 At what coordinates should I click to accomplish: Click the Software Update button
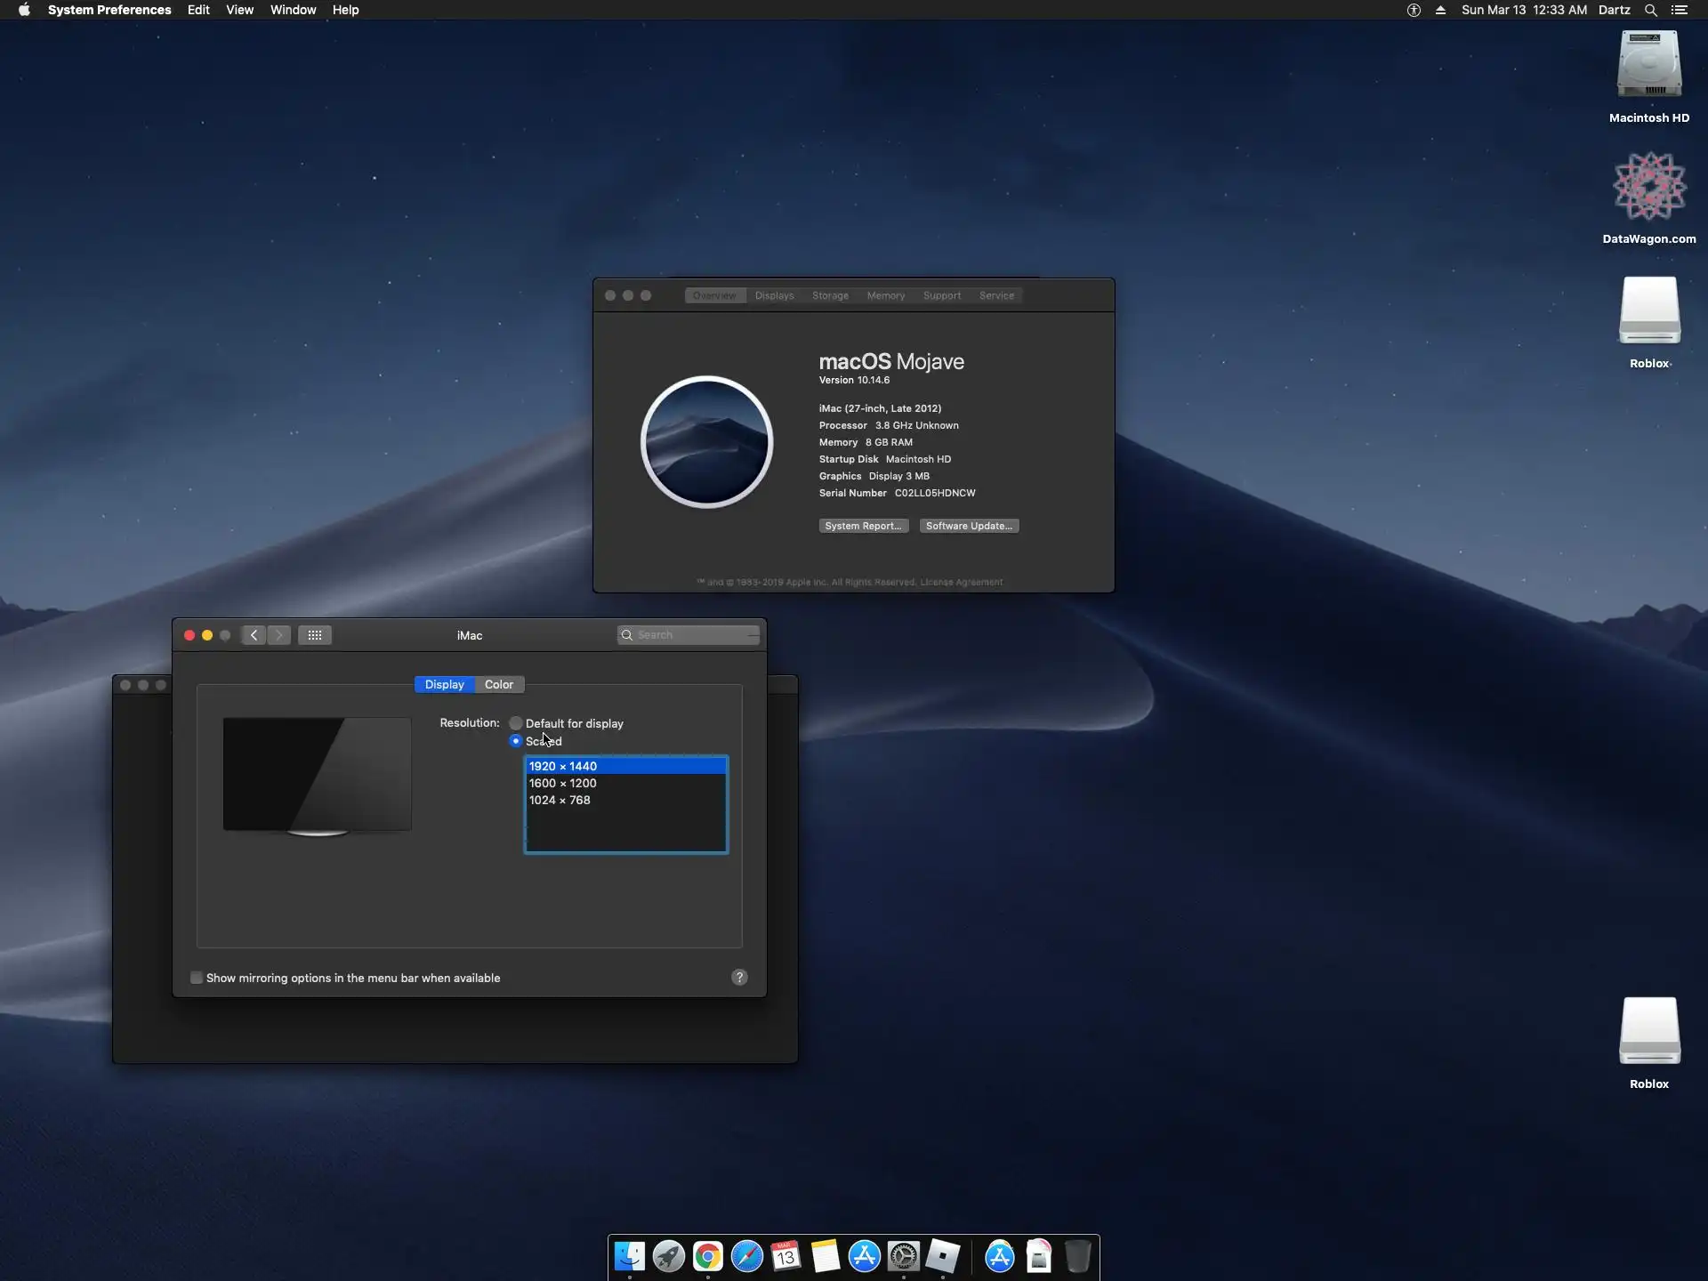tap(969, 526)
